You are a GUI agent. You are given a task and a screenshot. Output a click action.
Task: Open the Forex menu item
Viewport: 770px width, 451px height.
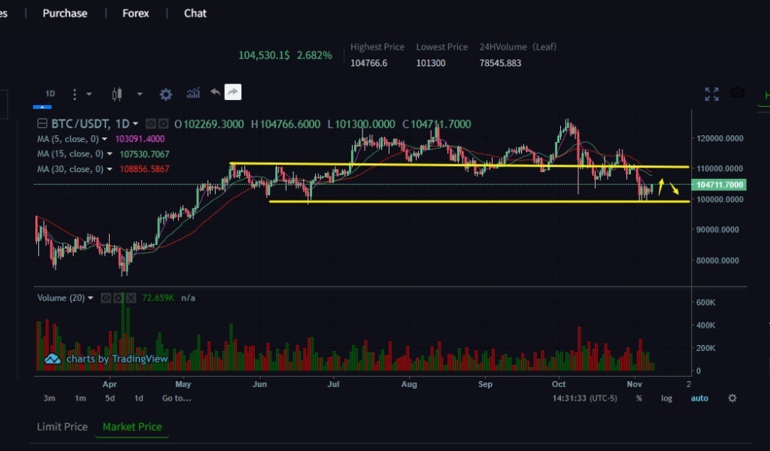coord(135,14)
